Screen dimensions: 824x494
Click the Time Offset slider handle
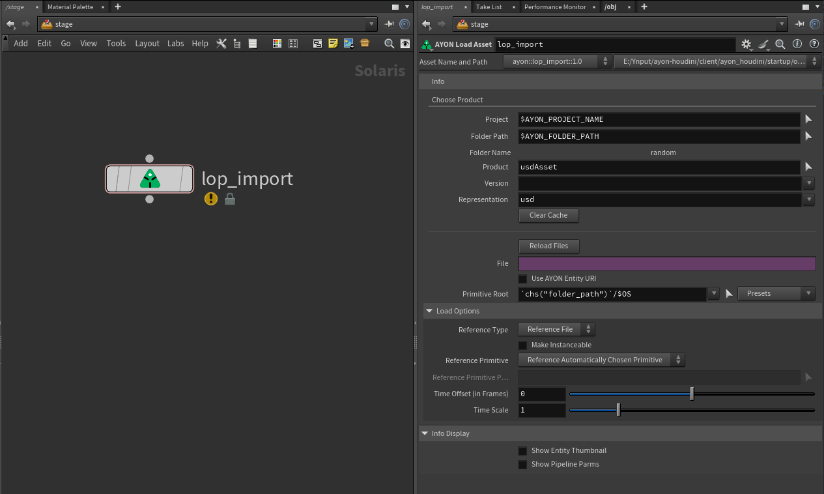pyautogui.click(x=692, y=394)
